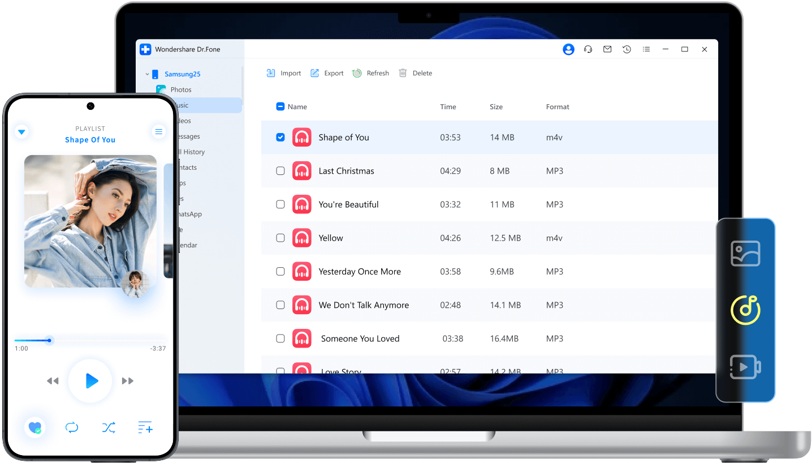Screen dimensions: 812x463
Task: Click the Export toolbar button
Action: click(x=327, y=73)
